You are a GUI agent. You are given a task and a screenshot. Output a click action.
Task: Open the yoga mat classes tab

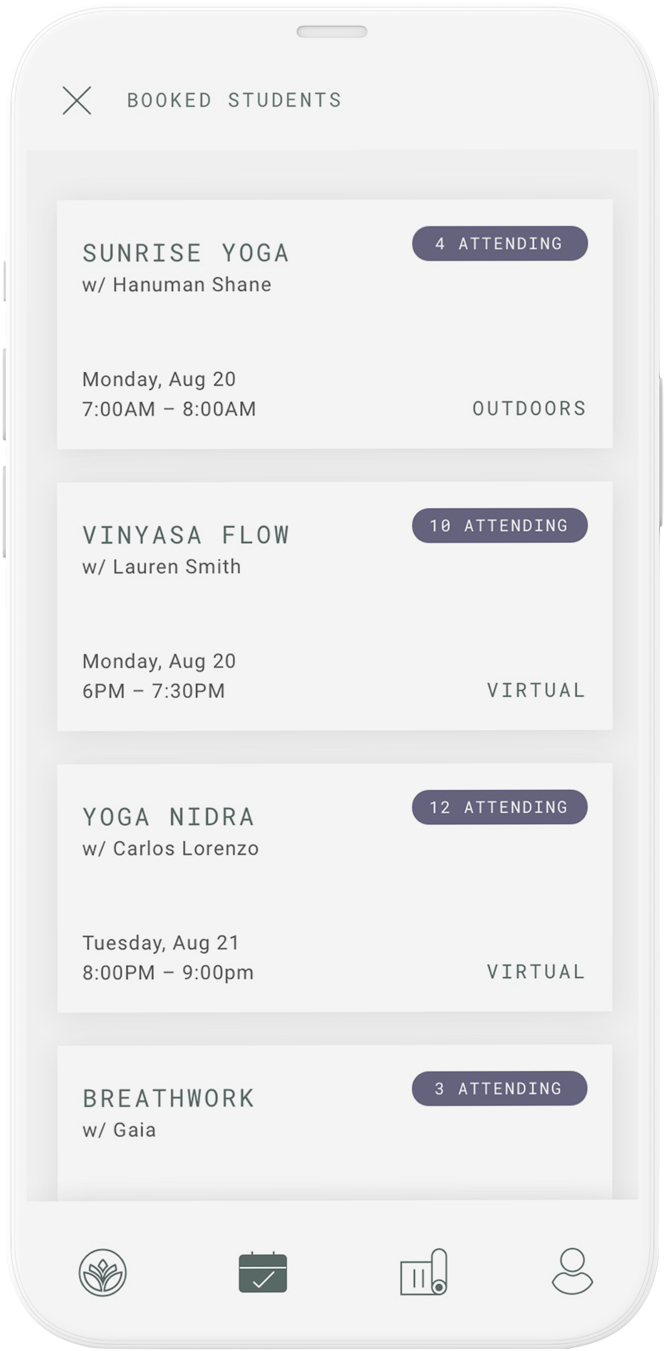(424, 1272)
